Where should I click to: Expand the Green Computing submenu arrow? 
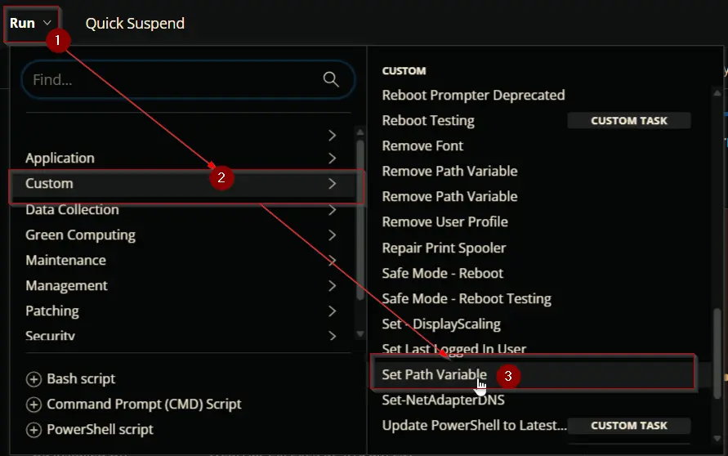pyautogui.click(x=332, y=235)
